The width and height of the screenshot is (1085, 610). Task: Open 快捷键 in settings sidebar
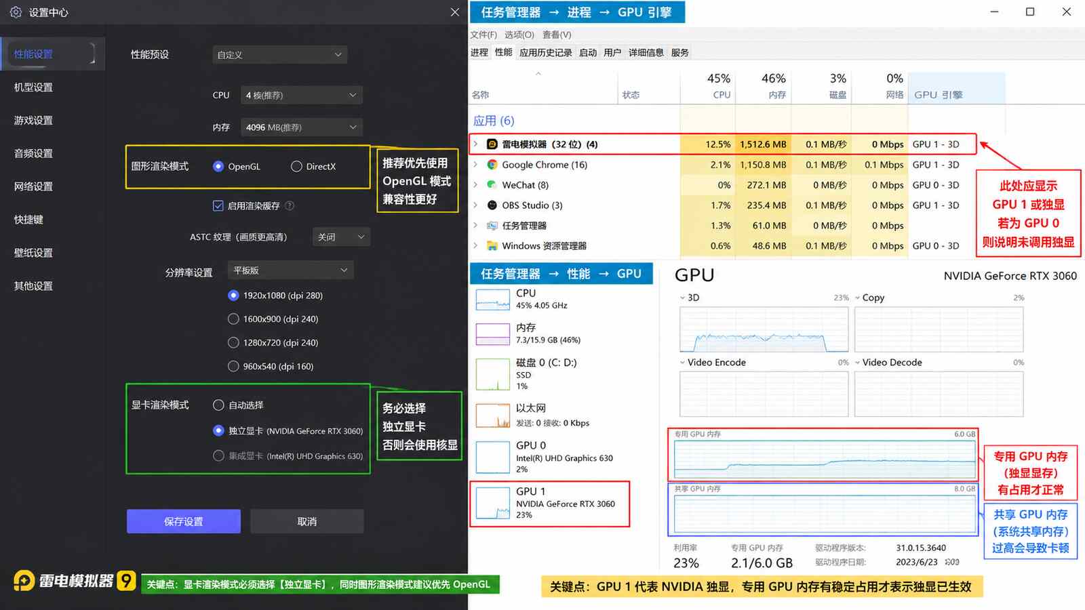click(28, 220)
